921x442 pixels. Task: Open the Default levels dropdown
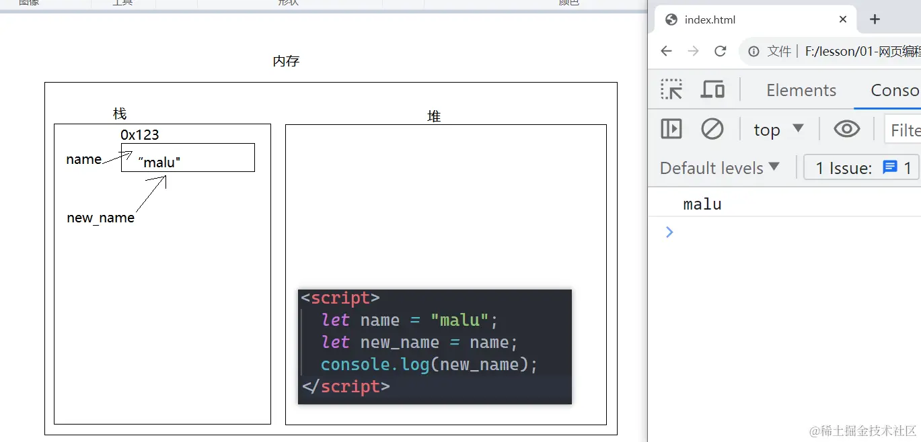click(719, 168)
